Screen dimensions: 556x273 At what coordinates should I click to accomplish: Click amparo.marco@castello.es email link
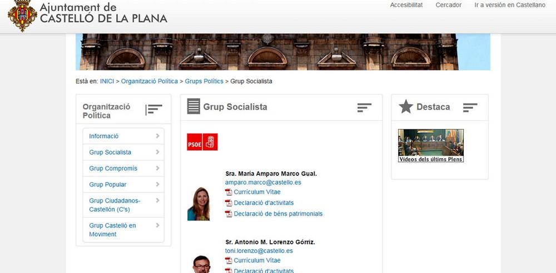click(263, 183)
